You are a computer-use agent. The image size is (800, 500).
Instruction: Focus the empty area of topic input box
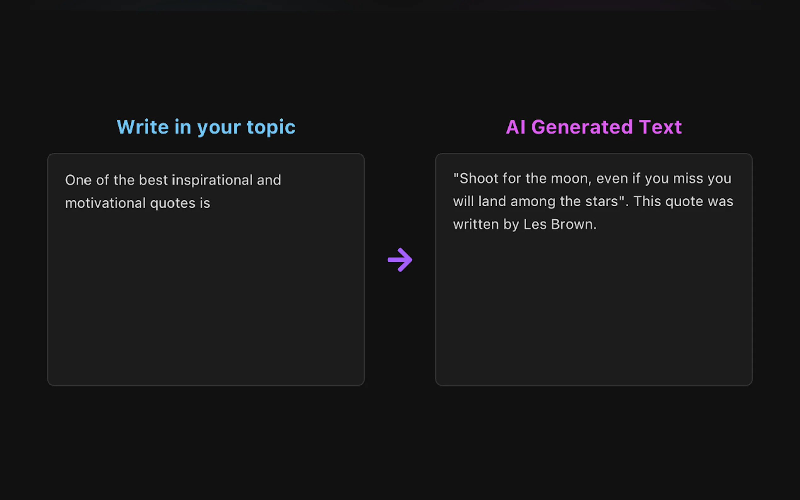[206, 298]
